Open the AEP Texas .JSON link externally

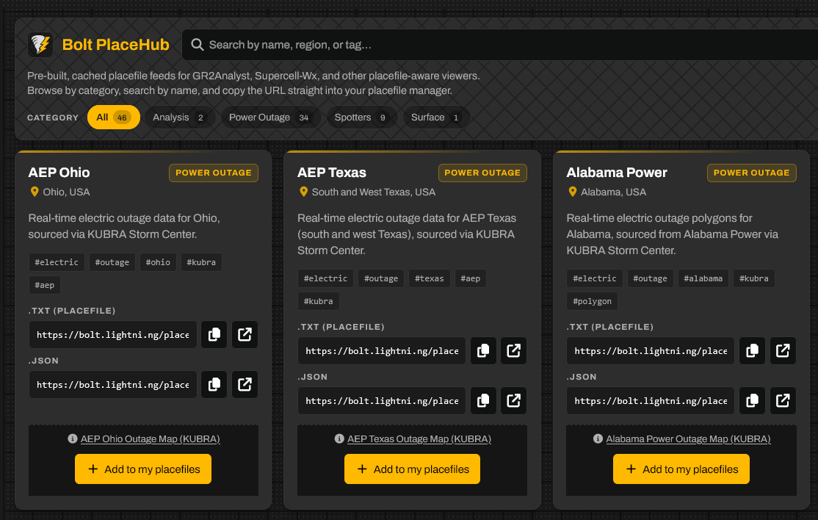tap(514, 400)
